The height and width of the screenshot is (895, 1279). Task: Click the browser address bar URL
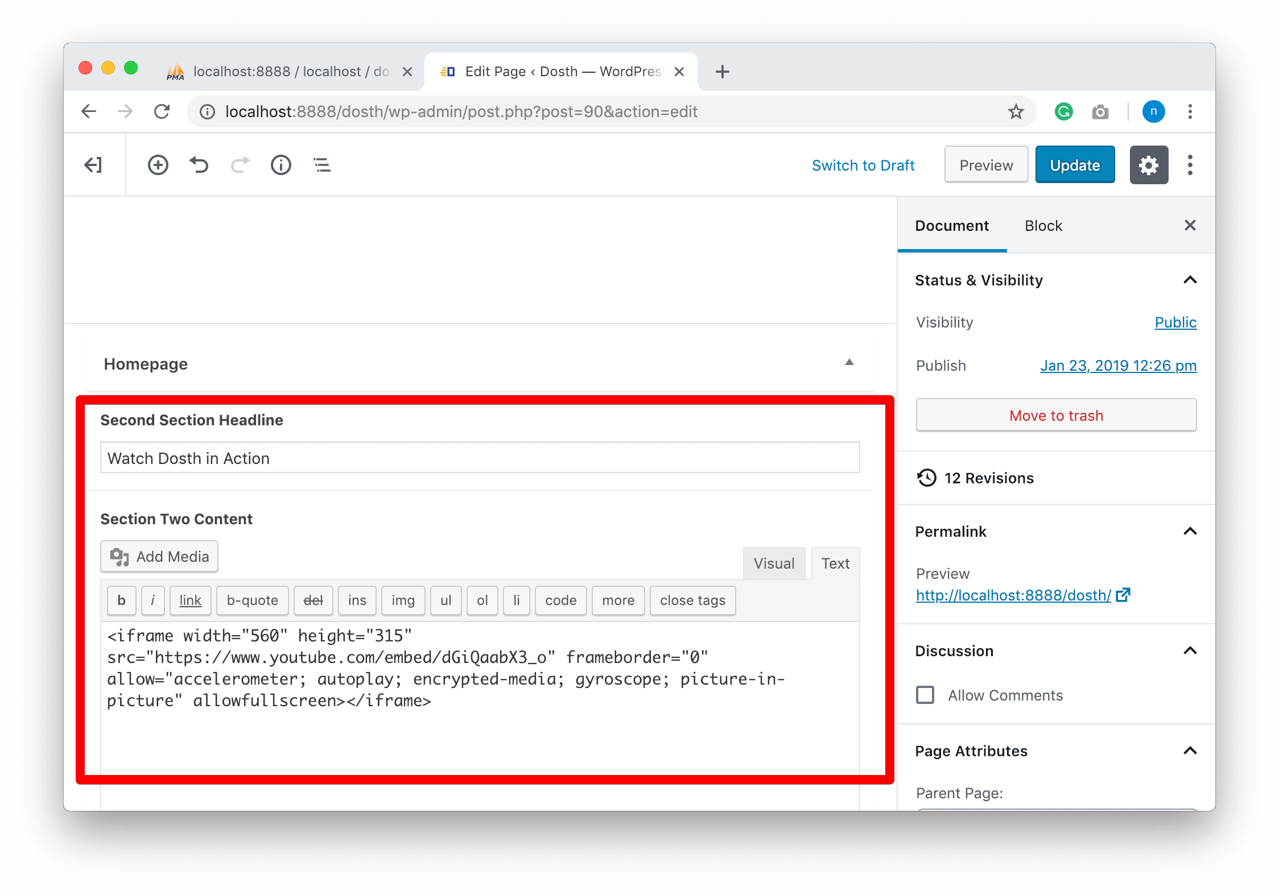(x=461, y=111)
